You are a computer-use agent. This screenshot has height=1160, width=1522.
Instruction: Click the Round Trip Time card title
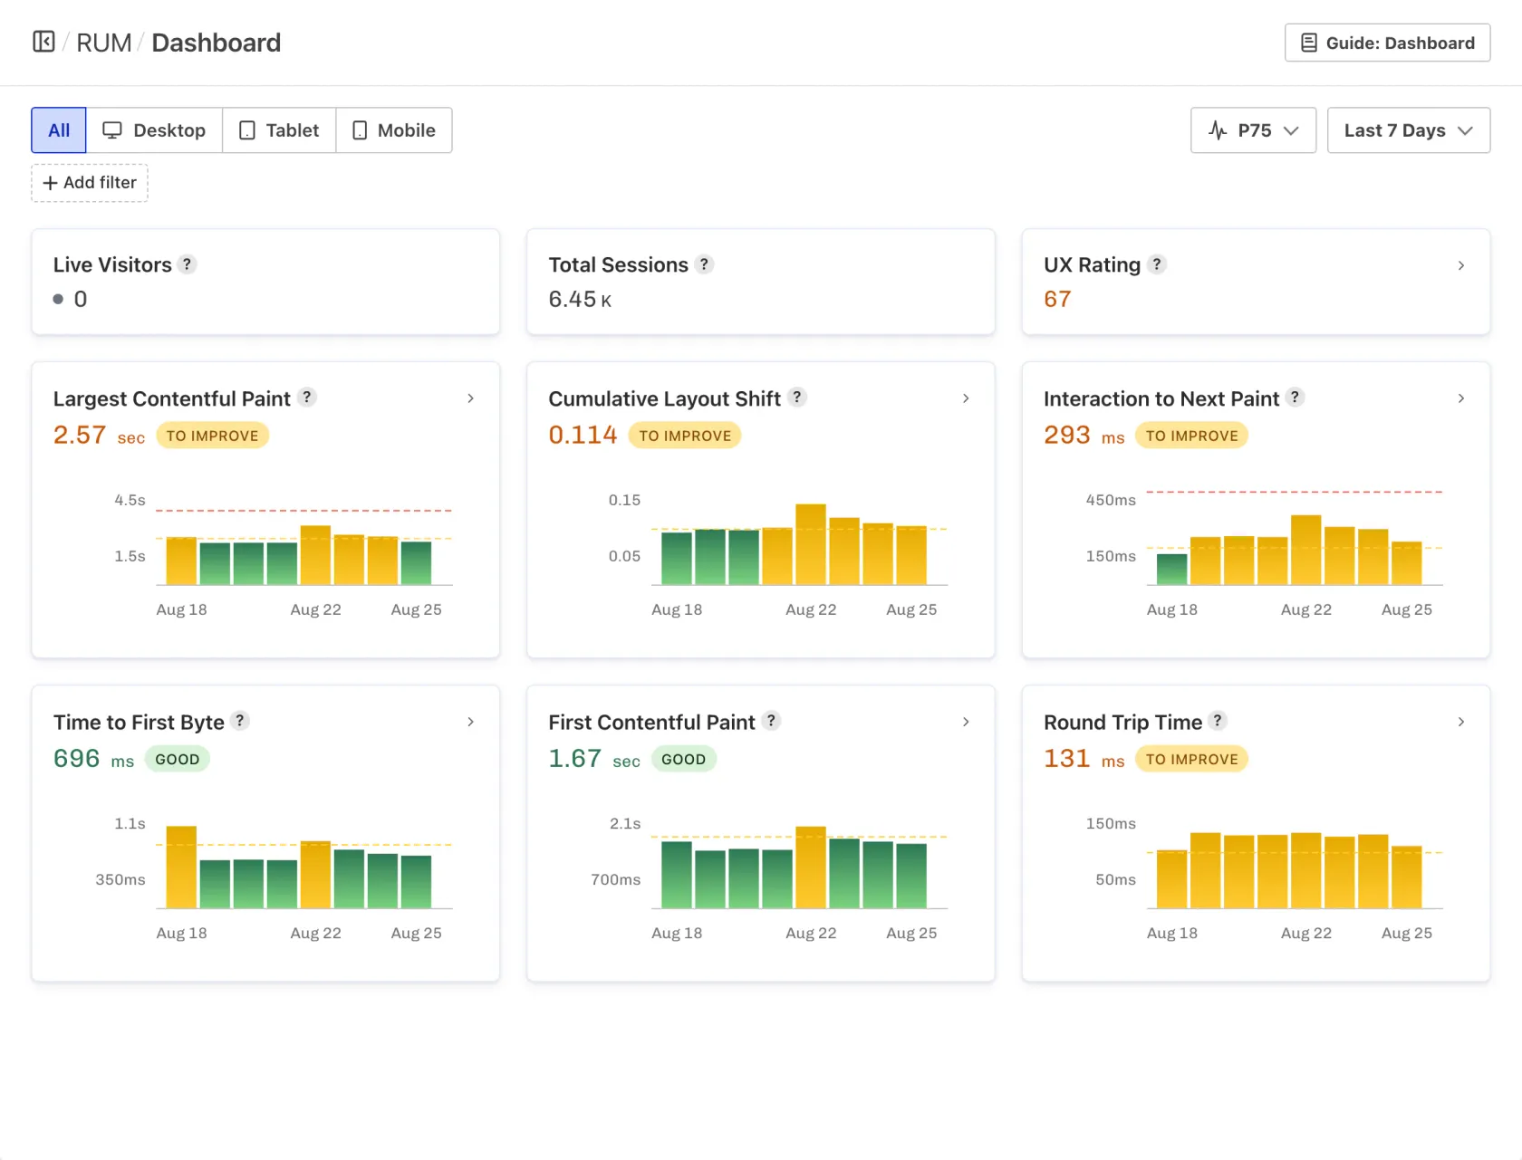1122,722
